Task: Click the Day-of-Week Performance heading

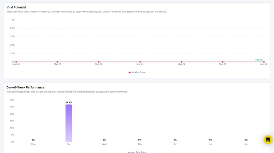Action: (x=25, y=87)
